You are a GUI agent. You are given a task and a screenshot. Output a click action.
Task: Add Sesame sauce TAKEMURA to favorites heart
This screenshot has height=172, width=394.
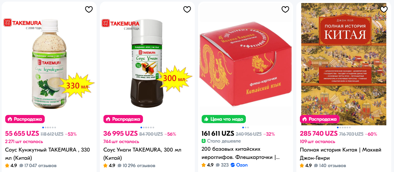(x=89, y=9)
